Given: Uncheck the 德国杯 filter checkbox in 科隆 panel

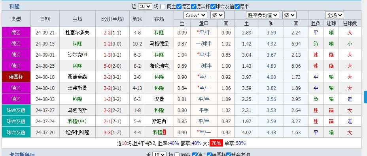Looking at the screenshot, I should 193,7.
